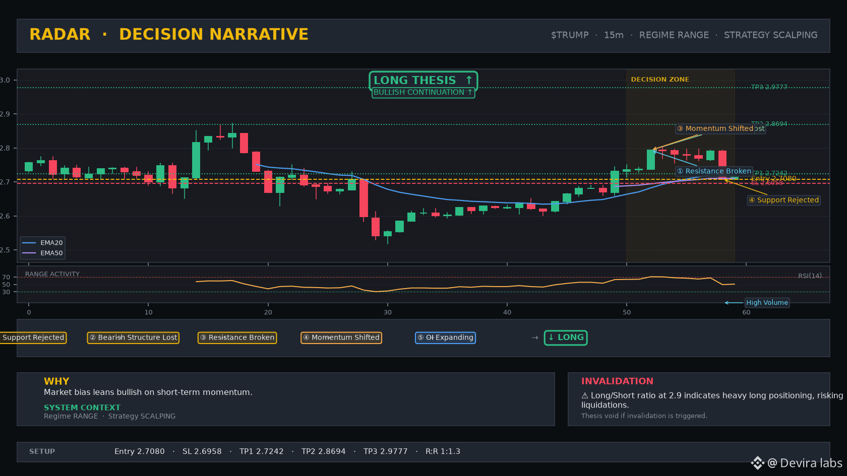Click the DECISION ZONE label on the chart
This screenshot has height=476, width=847.
click(x=660, y=80)
